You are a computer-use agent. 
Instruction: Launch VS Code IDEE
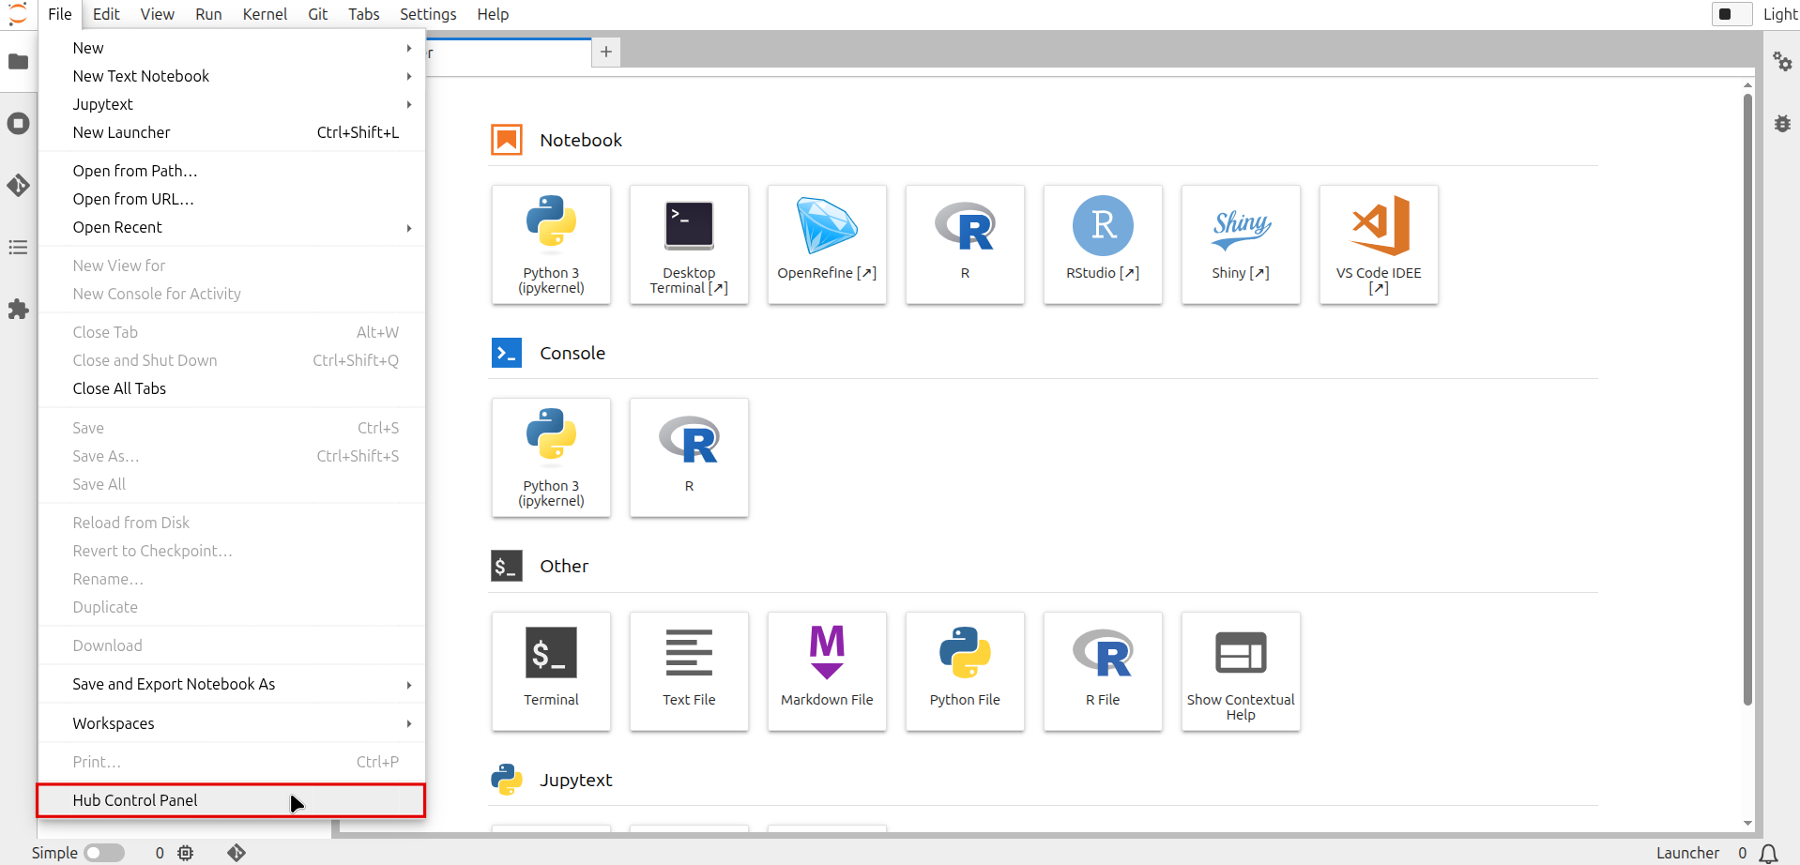pyautogui.click(x=1379, y=244)
